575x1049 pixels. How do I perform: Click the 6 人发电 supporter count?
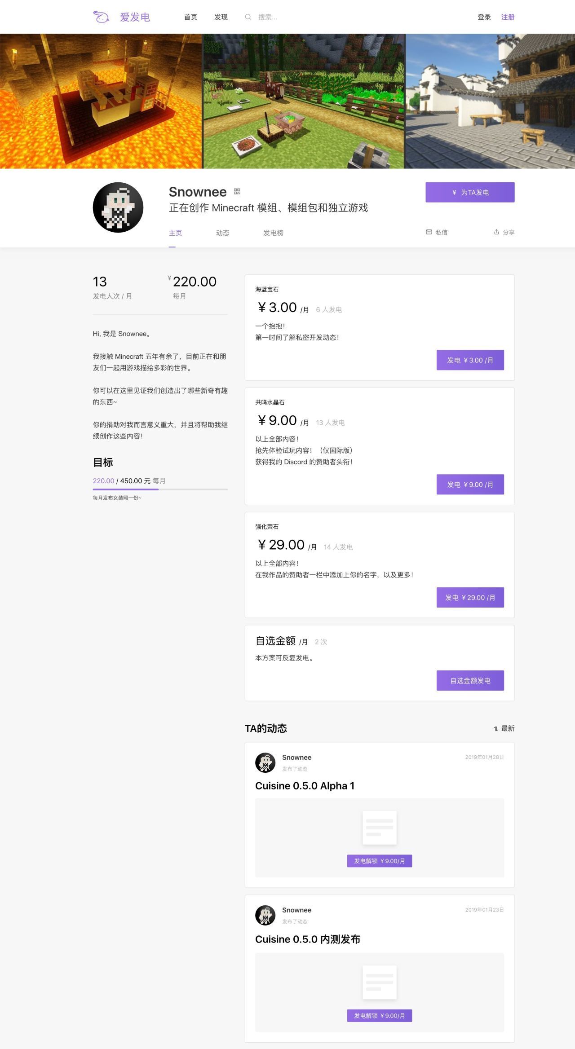click(329, 309)
